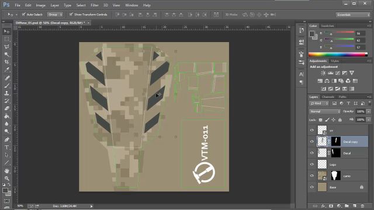This screenshot has width=374, height=210.
Task: Toggle Show Transform Controls checkbox
Action: point(71,15)
